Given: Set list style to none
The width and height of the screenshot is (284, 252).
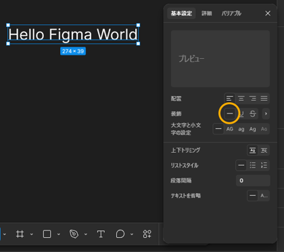Looking at the screenshot, I should pyautogui.click(x=241, y=166).
